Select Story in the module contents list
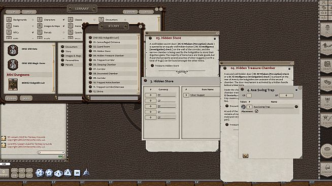Image resolution: width=332 pixels, height=186 pixels. pos(68,51)
